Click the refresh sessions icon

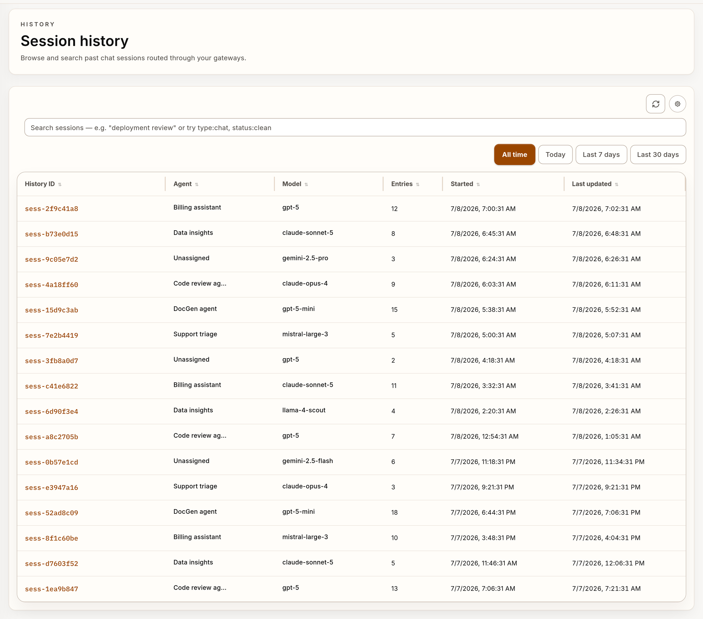coord(655,104)
